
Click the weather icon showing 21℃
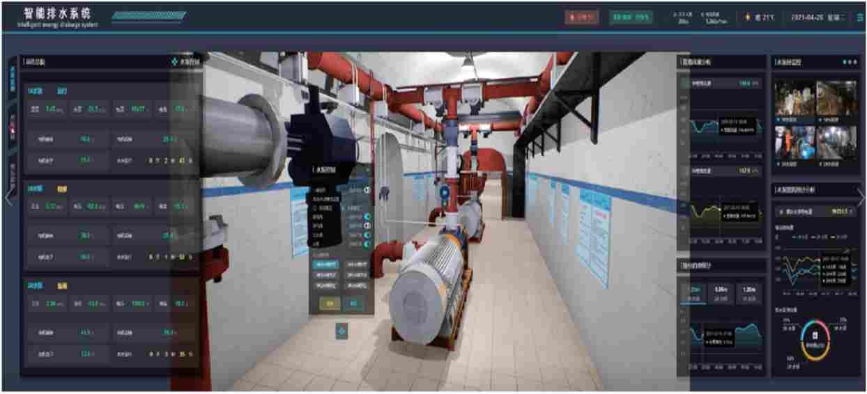(x=749, y=17)
